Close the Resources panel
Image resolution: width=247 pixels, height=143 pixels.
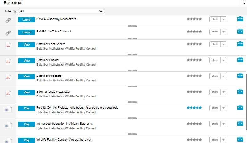coord(244,3)
